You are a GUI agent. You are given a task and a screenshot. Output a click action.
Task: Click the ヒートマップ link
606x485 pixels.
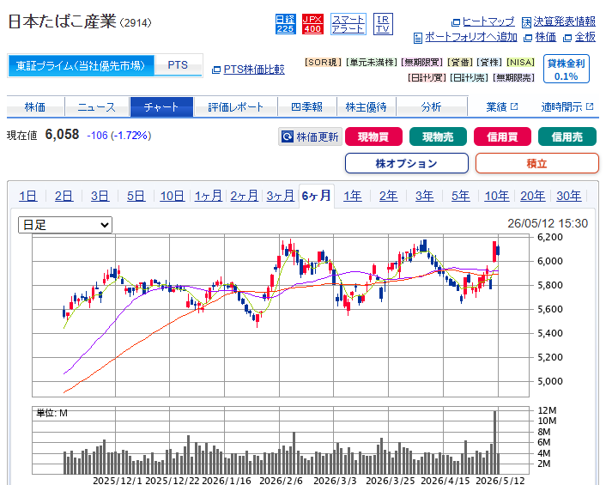(x=488, y=21)
